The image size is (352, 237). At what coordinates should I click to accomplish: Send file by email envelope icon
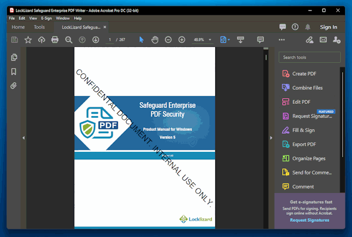pyautogui.click(x=323, y=40)
